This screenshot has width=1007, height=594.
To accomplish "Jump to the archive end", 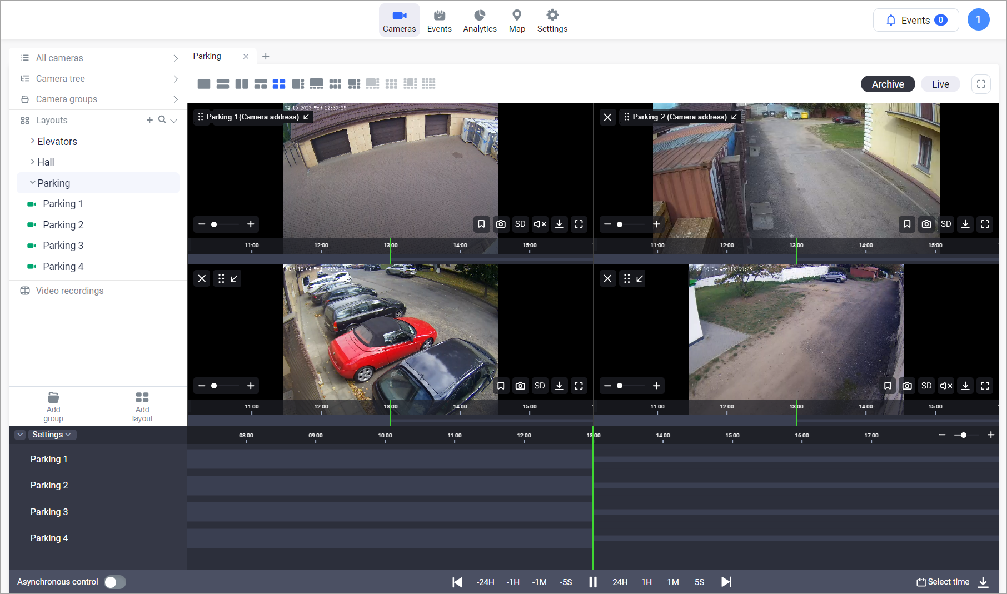I will point(726,582).
